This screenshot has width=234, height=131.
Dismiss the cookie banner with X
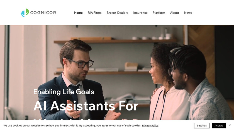click(230, 125)
